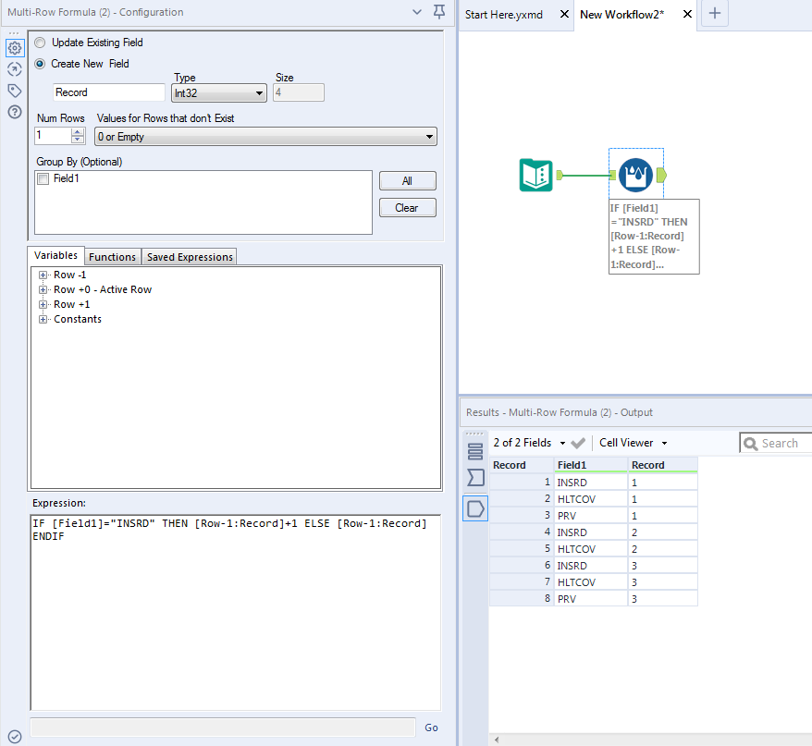This screenshot has height=746, width=812.
Task: Select the Input Data book tool
Action: pos(535,174)
